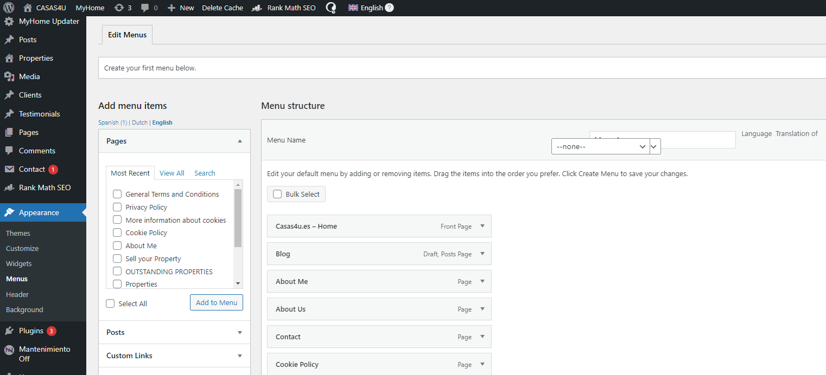Click the Add to Menu button
This screenshot has width=826, height=375.
[x=217, y=302]
